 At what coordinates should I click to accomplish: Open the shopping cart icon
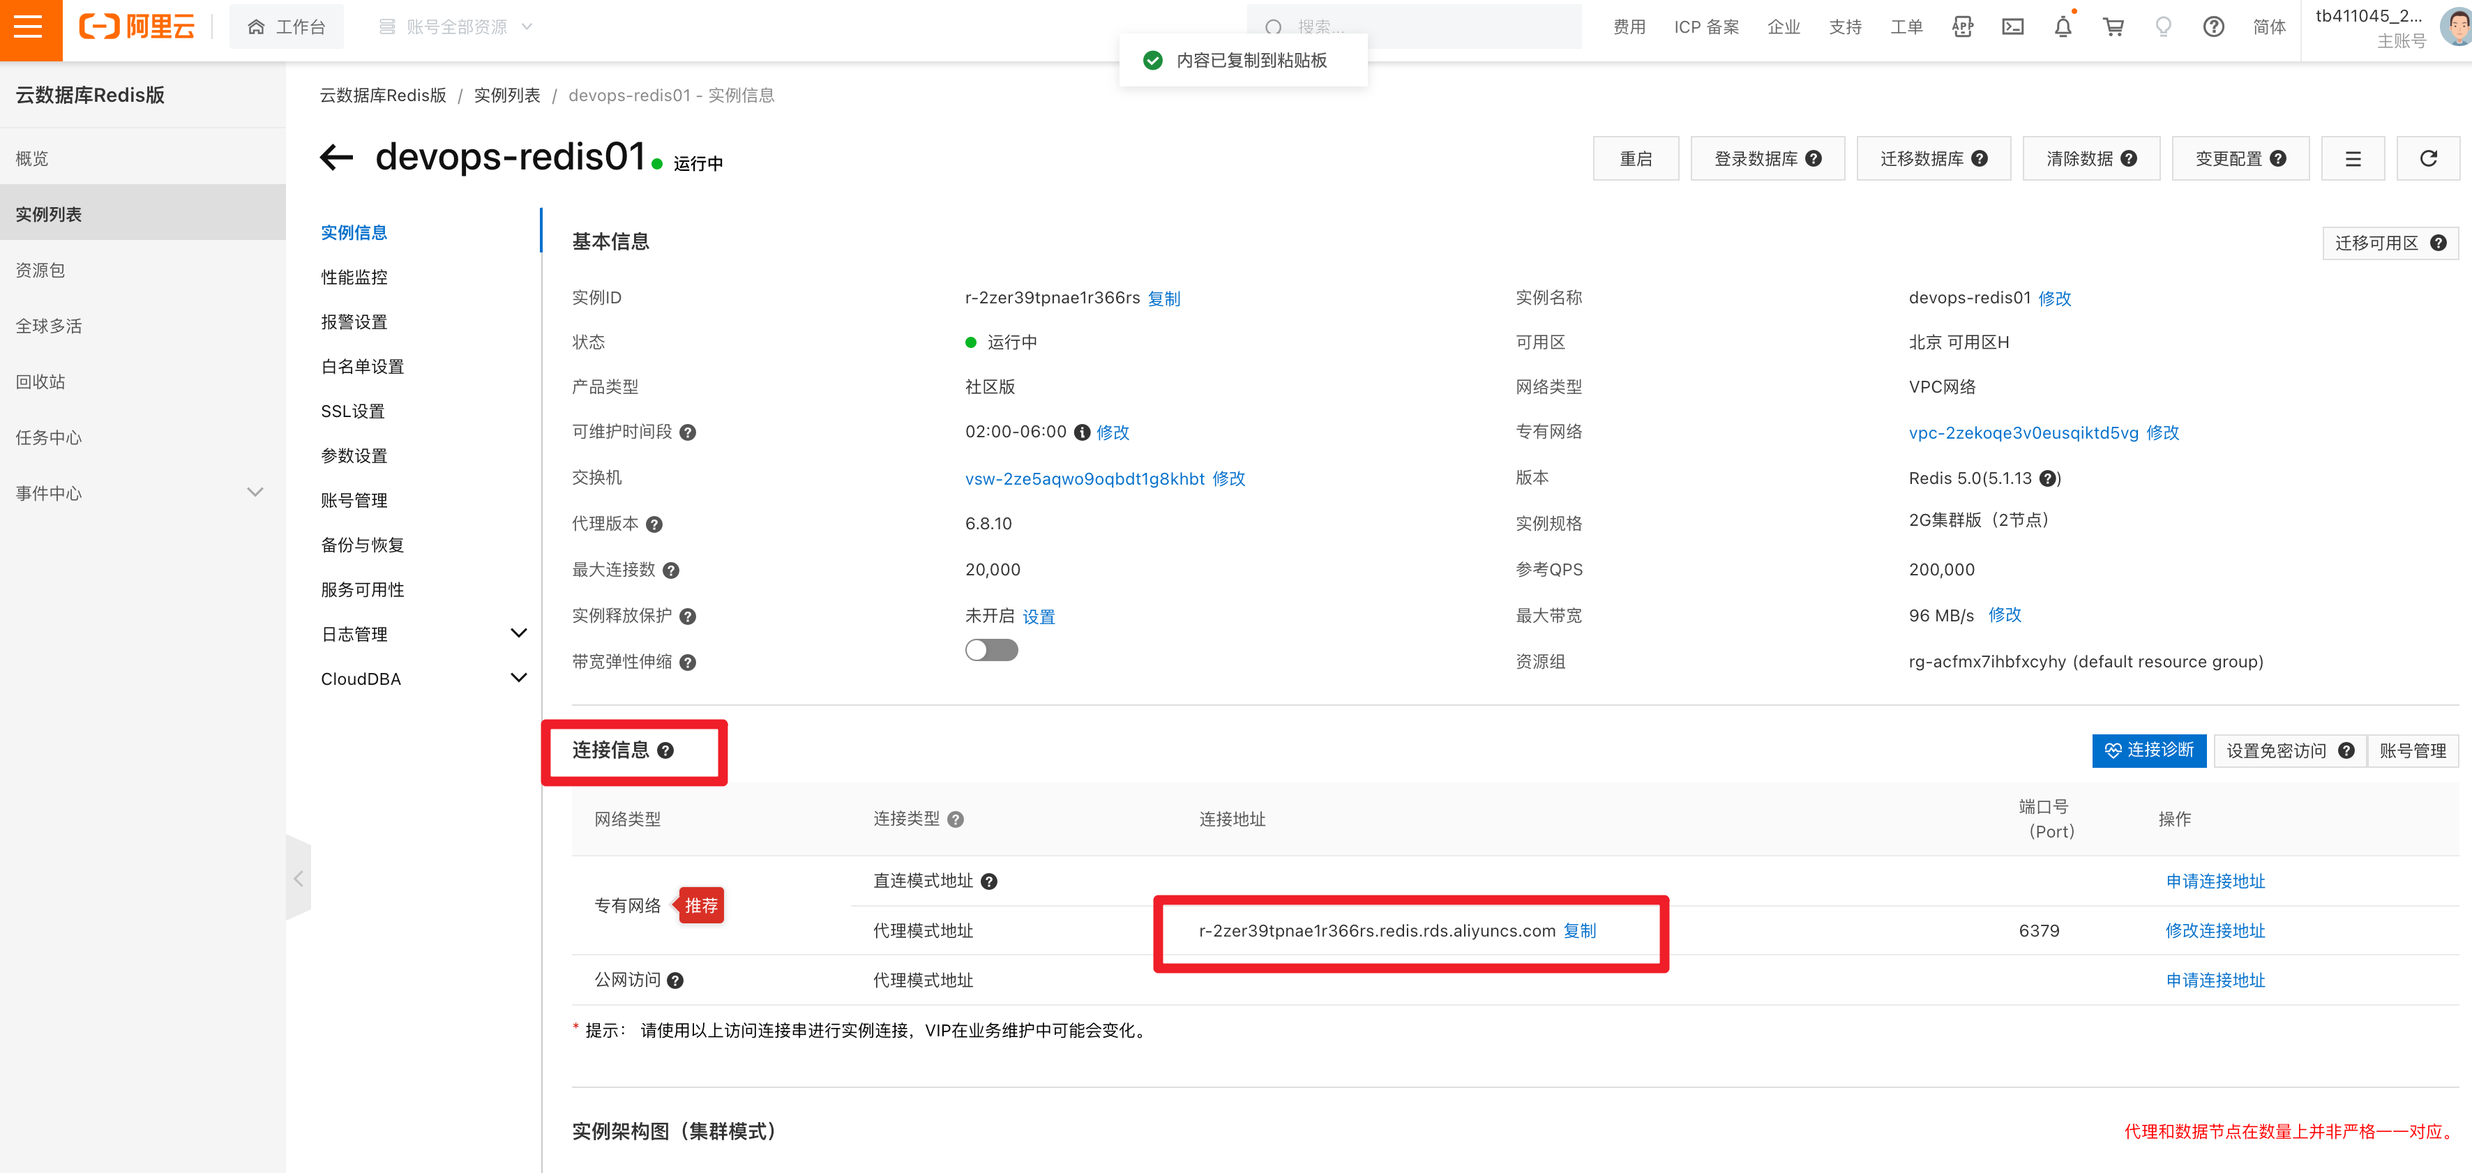2113,27
